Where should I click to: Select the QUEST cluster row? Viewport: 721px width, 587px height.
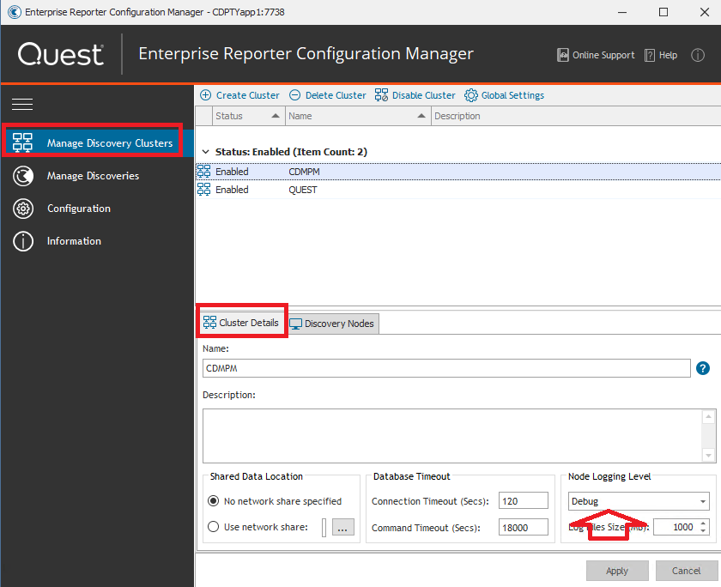[x=458, y=190]
